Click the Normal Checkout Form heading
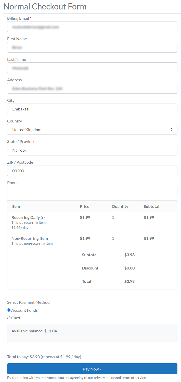This screenshot has width=181, height=382. (x=45, y=6)
